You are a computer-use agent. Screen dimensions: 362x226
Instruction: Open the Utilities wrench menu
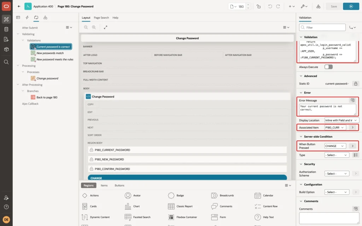(x=304, y=6)
